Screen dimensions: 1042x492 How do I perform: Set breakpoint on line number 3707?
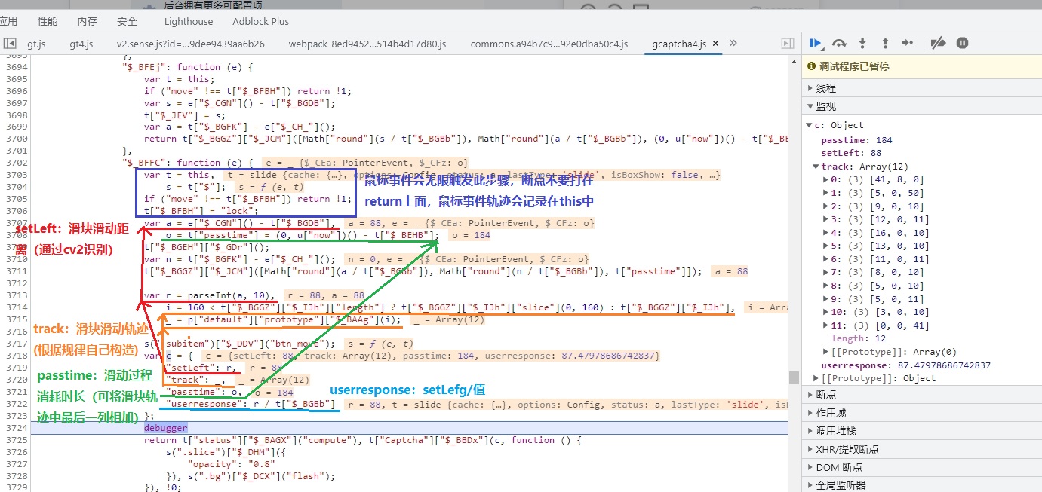tap(15, 223)
